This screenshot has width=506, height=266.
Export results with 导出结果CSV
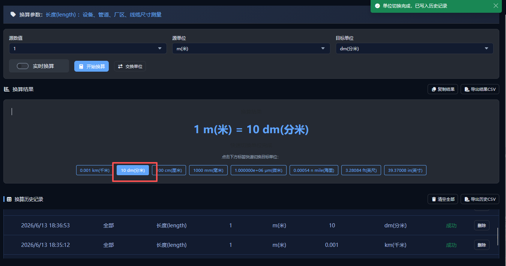[x=480, y=89]
